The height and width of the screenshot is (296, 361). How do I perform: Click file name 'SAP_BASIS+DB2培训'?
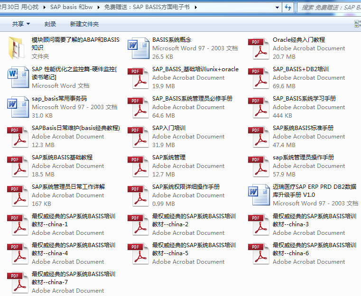(300, 69)
